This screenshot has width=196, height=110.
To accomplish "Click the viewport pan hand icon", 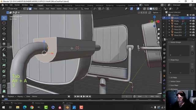I will (x=159, y=34).
